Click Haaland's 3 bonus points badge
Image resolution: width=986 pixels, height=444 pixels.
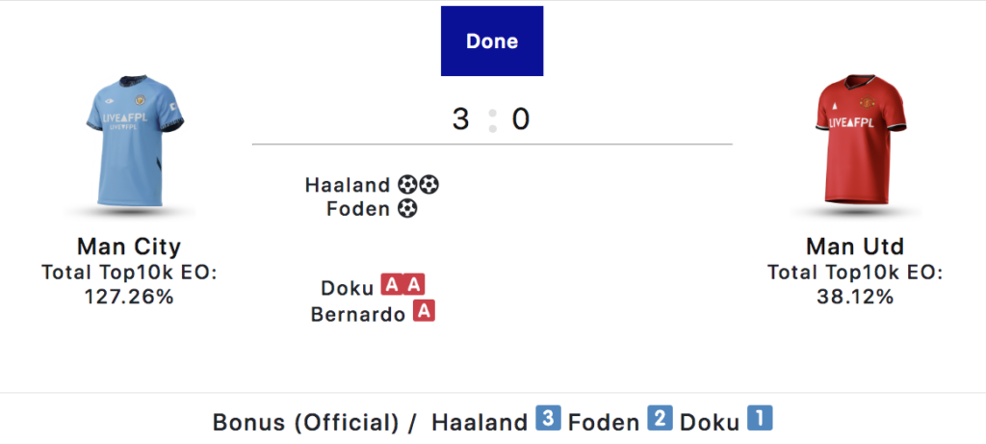(547, 420)
